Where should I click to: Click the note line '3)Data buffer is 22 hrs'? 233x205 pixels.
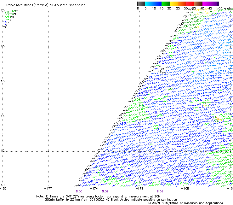(111, 200)
